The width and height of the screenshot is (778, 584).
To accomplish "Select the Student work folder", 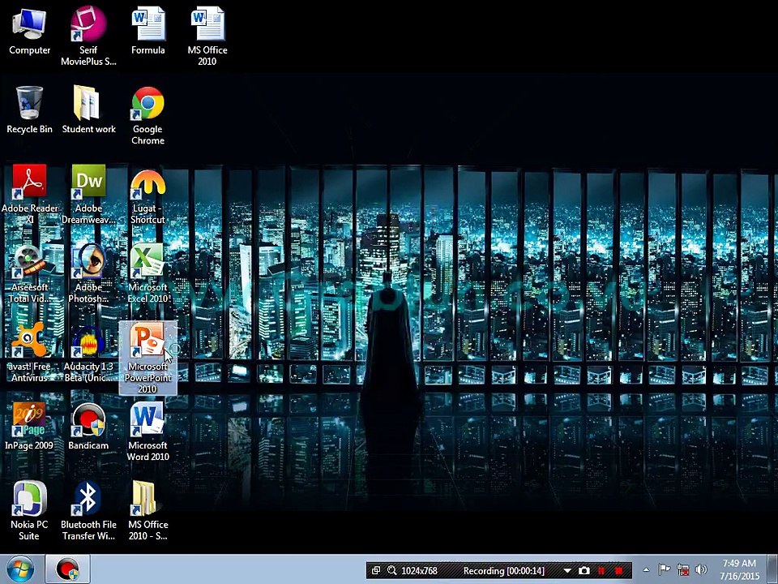I will pos(88,109).
